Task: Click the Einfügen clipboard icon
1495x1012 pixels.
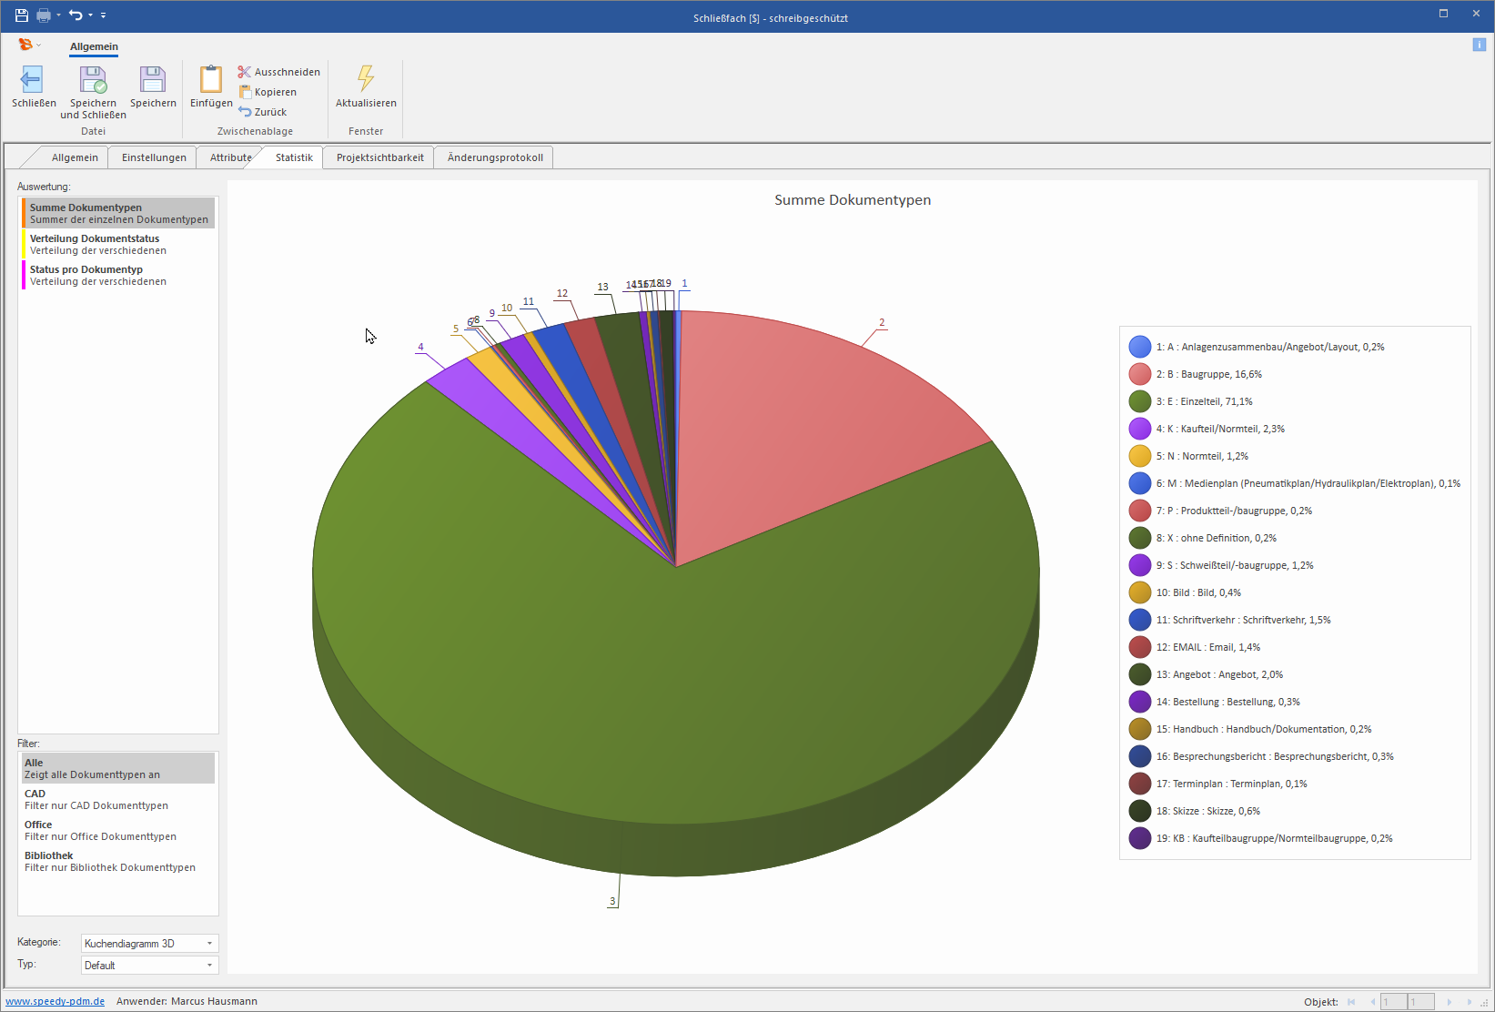Action: 211,80
